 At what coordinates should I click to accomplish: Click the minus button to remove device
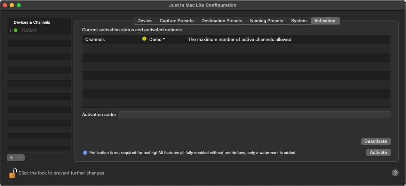click(21, 158)
